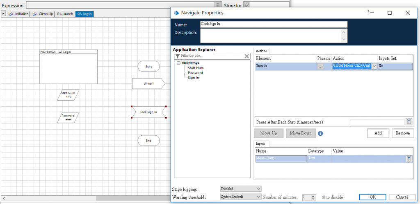Collapse the NOrderSys tree node

(179, 63)
